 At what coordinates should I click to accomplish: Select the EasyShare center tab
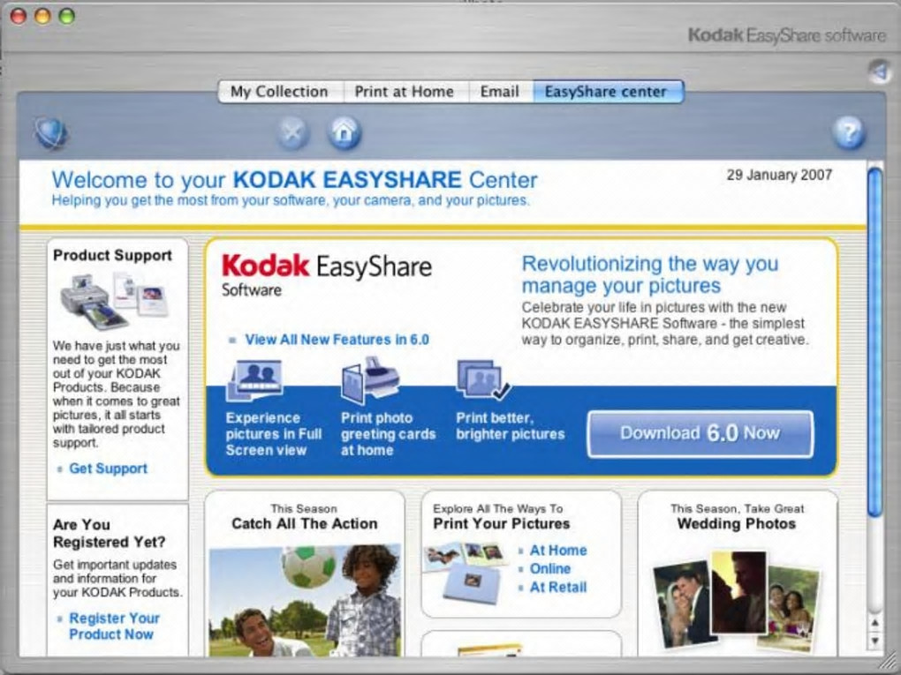click(x=607, y=92)
